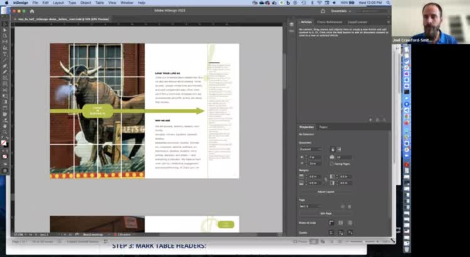The width and height of the screenshot is (470, 257).
Task: Click the fill and stroke color swatch
Action: click(5, 144)
